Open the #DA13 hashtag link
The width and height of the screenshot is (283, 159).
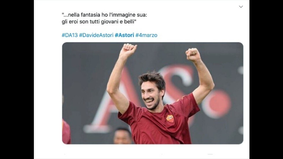(x=70, y=35)
